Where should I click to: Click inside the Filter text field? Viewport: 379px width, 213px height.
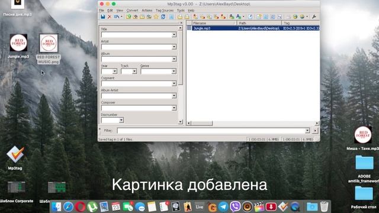[x=211, y=131]
